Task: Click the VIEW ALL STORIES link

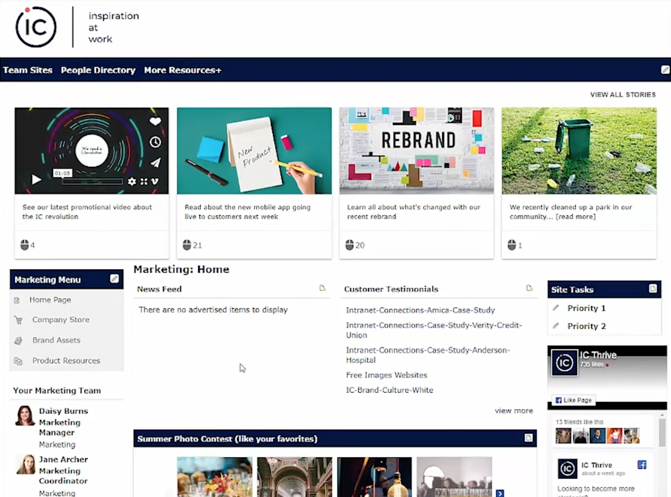Action: 623,94
